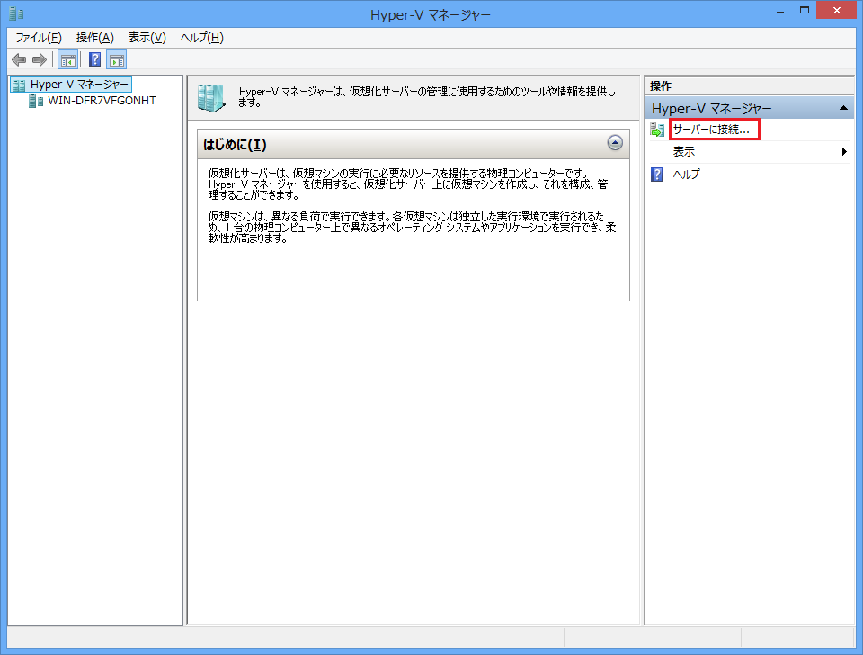Viewport: 863px width, 655px height.
Task: Open the ファイル(F) menu
Action: pyautogui.click(x=39, y=37)
